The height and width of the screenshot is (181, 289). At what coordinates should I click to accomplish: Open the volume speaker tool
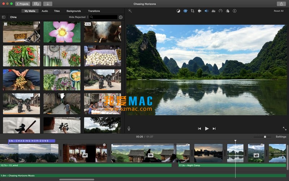(x=206, y=11)
